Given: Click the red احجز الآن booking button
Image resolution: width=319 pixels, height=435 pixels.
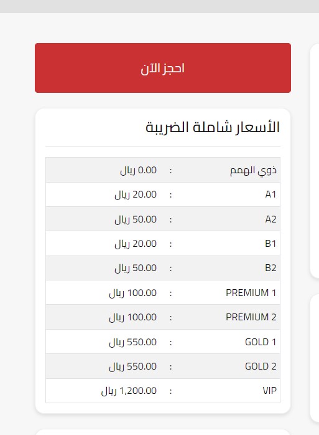Looking at the screenshot, I should click(x=163, y=68).
